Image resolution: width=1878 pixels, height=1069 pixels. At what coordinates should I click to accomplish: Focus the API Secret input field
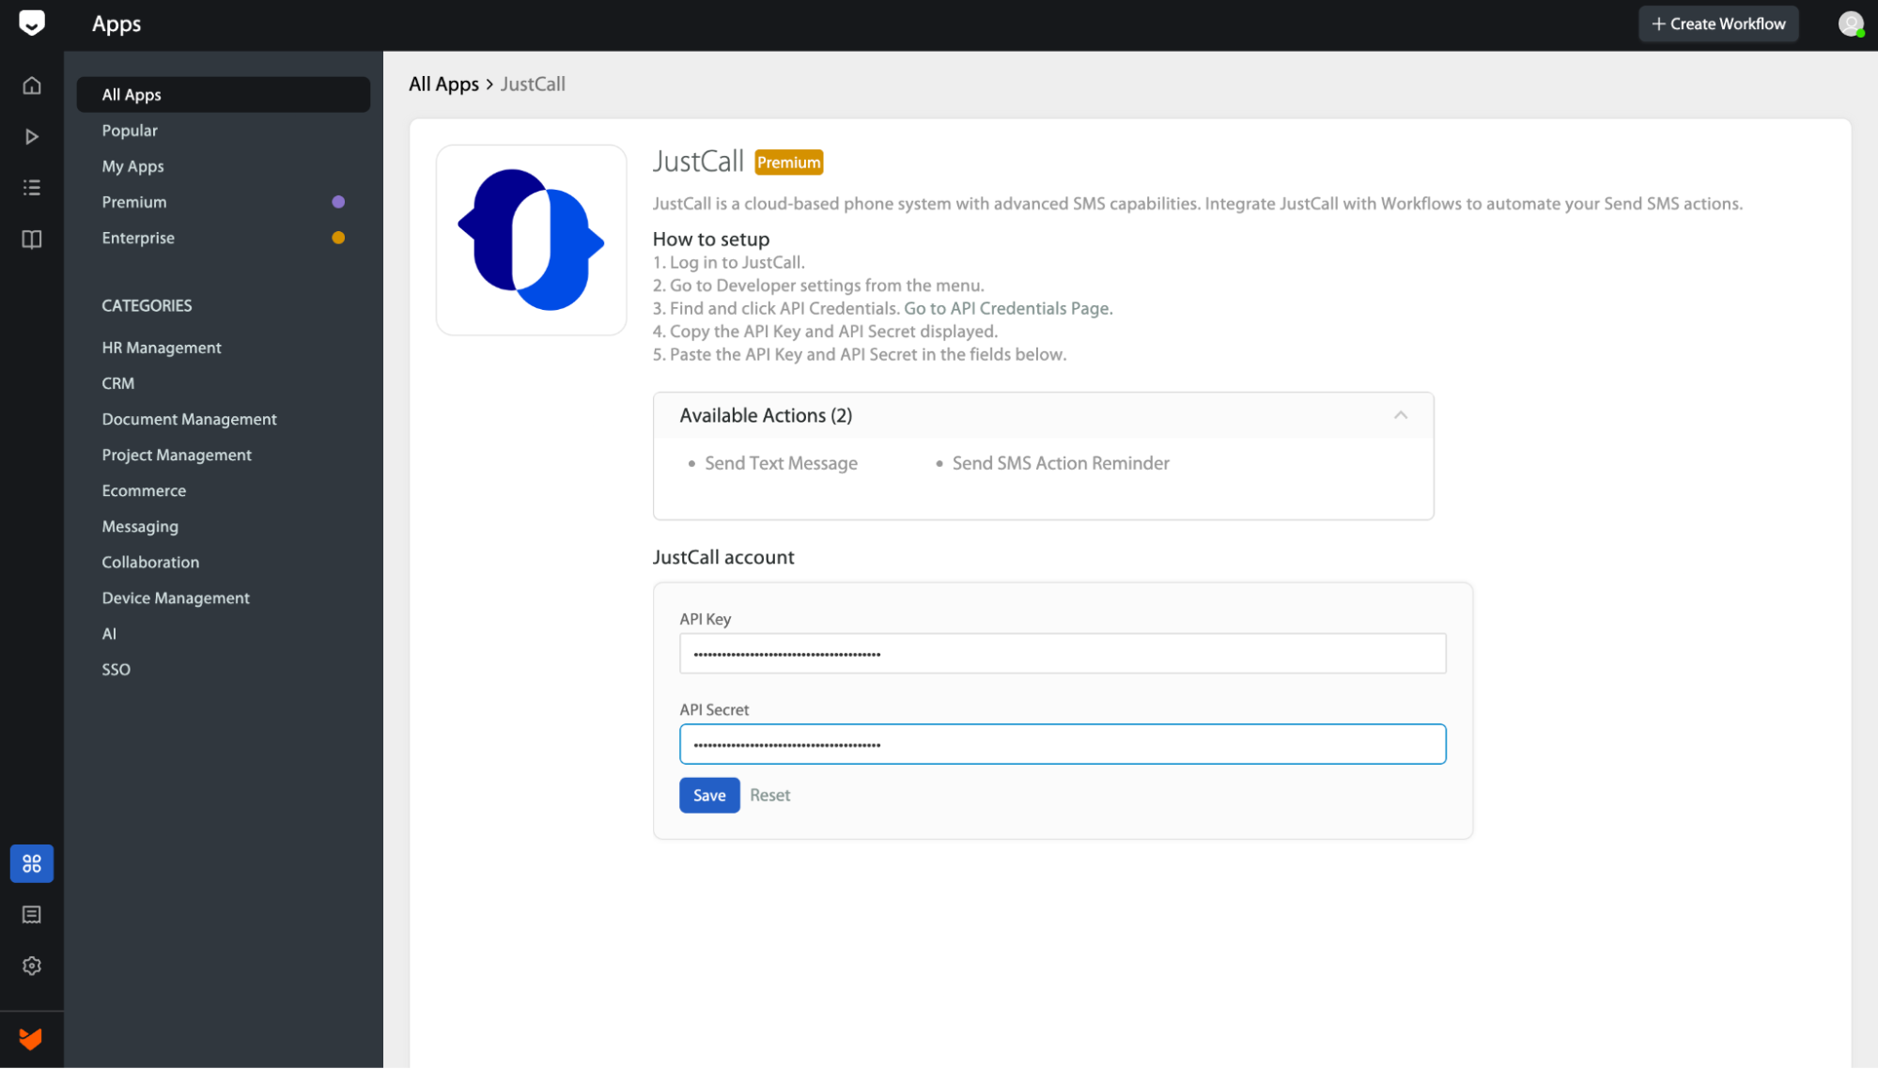tap(1063, 745)
